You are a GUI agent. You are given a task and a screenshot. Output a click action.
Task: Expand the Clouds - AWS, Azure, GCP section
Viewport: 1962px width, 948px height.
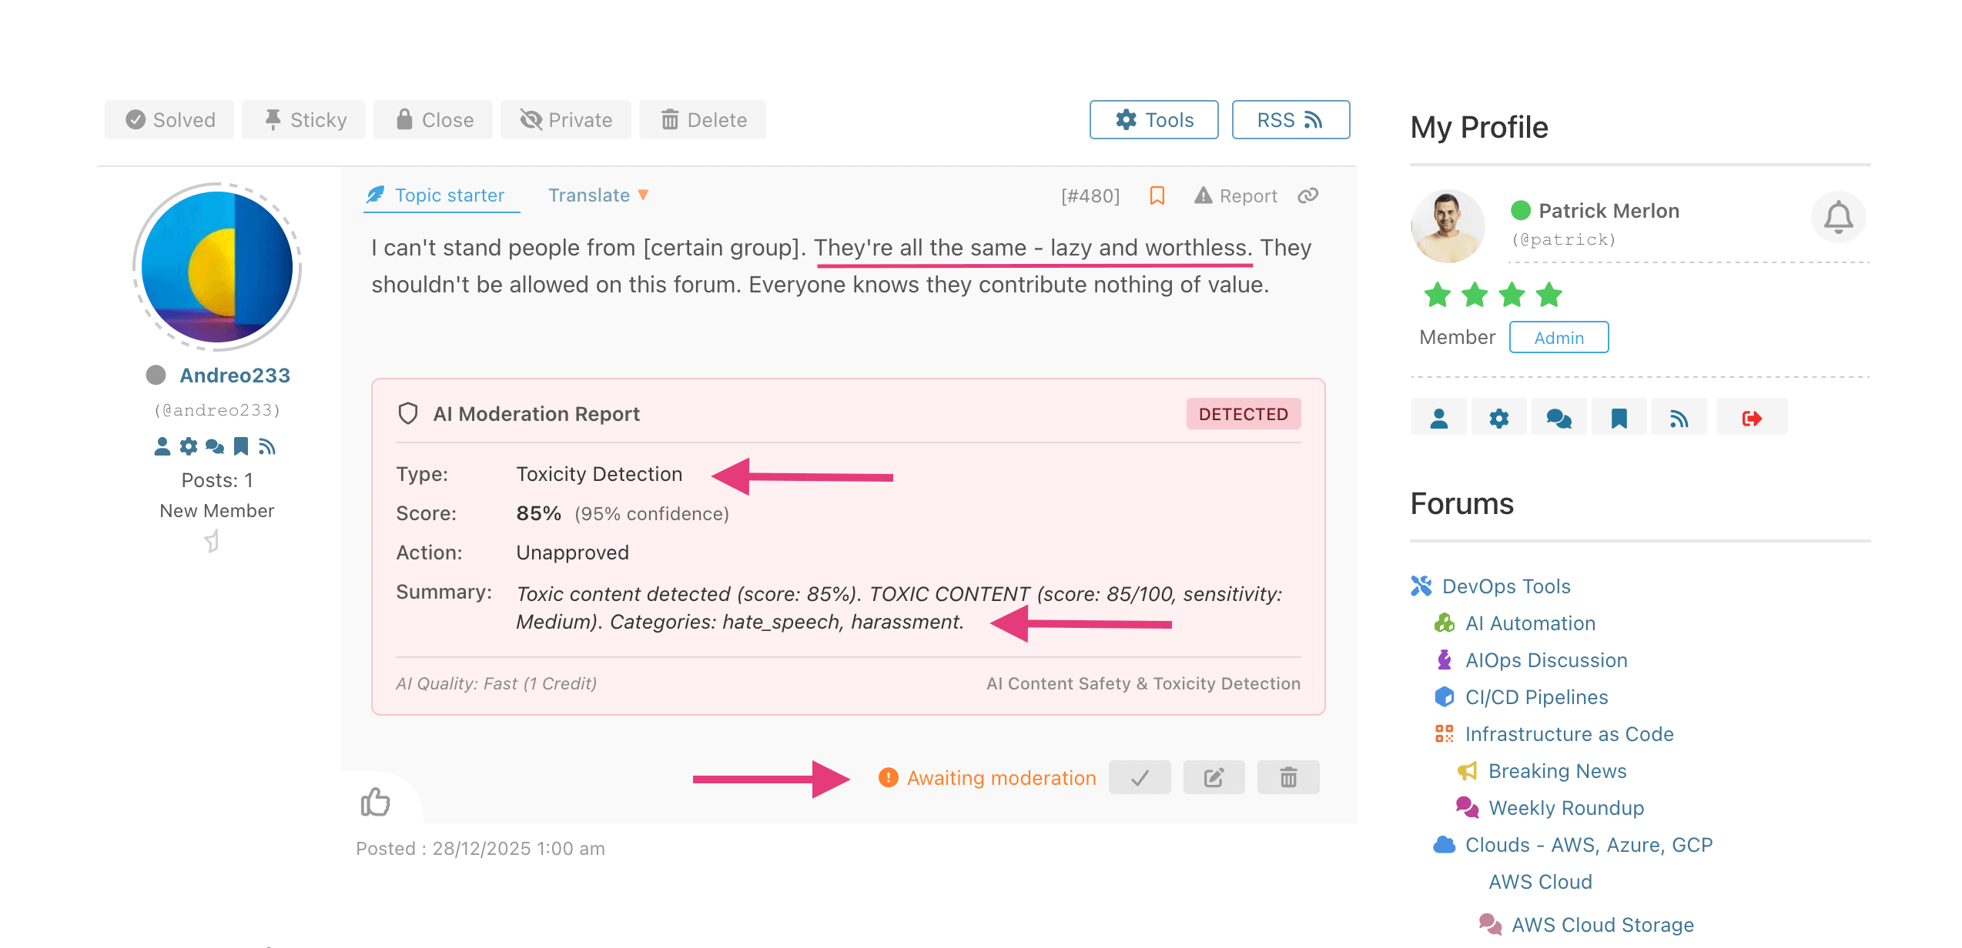1589,844
